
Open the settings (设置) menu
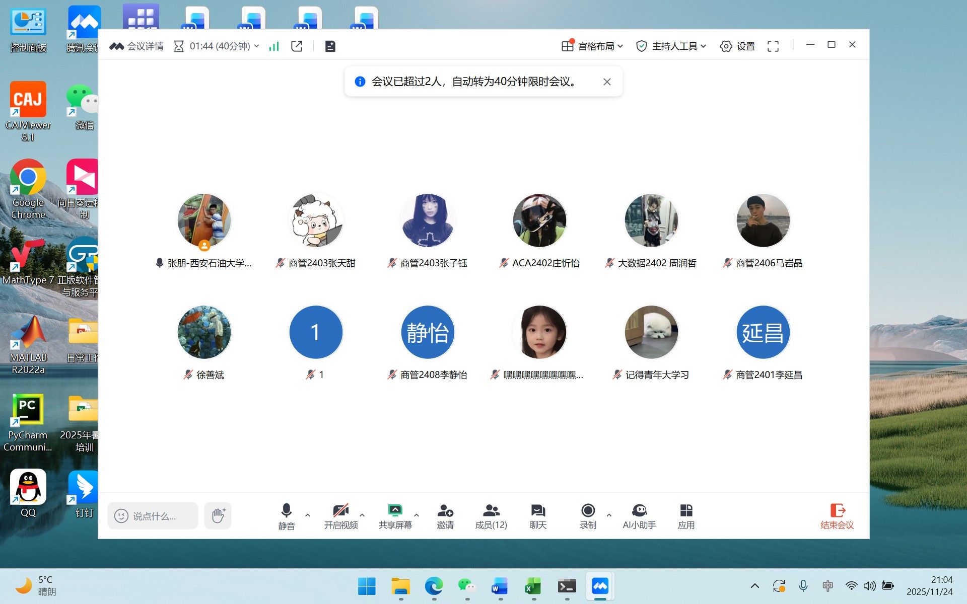[737, 46]
